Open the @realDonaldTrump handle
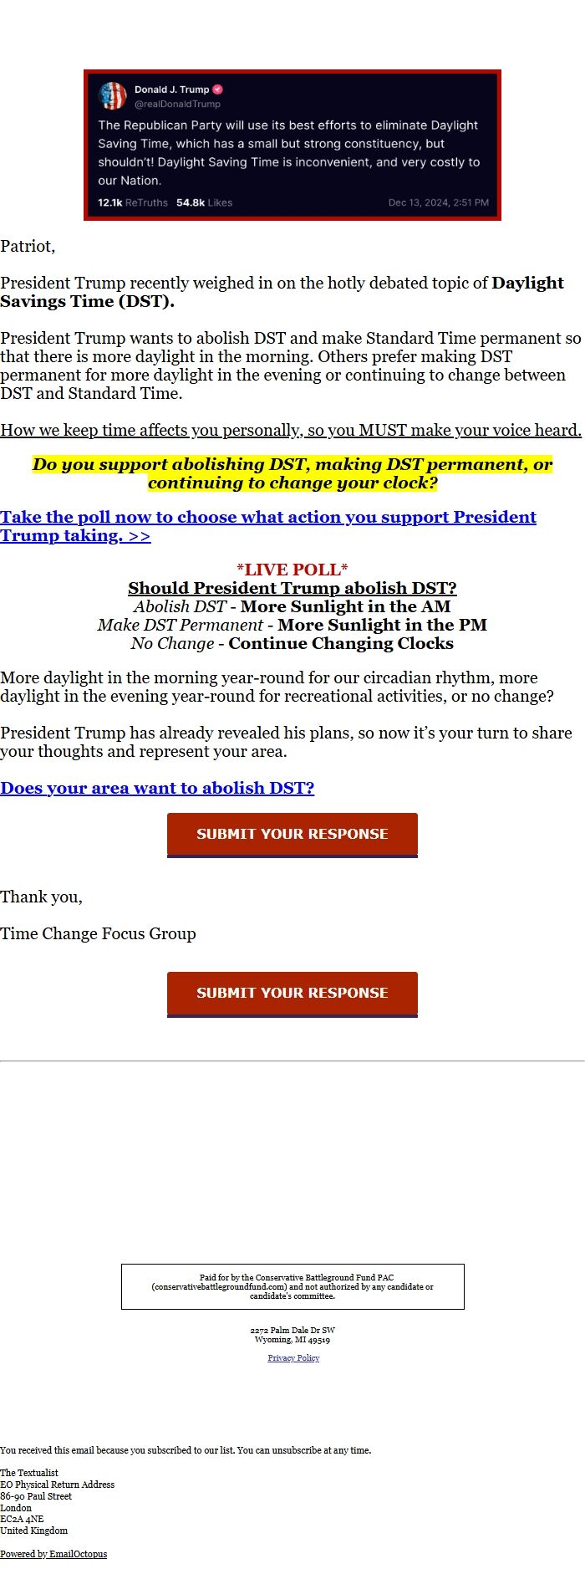 (x=175, y=103)
